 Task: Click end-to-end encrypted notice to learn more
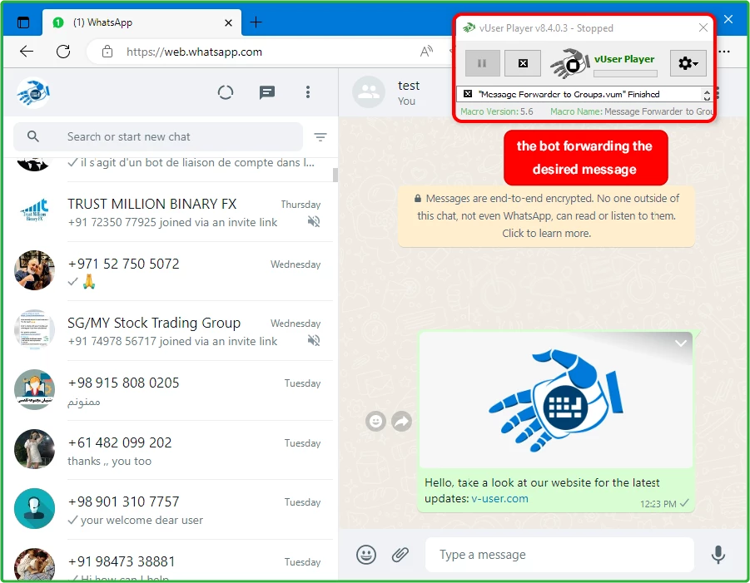pyautogui.click(x=546, y=216)
